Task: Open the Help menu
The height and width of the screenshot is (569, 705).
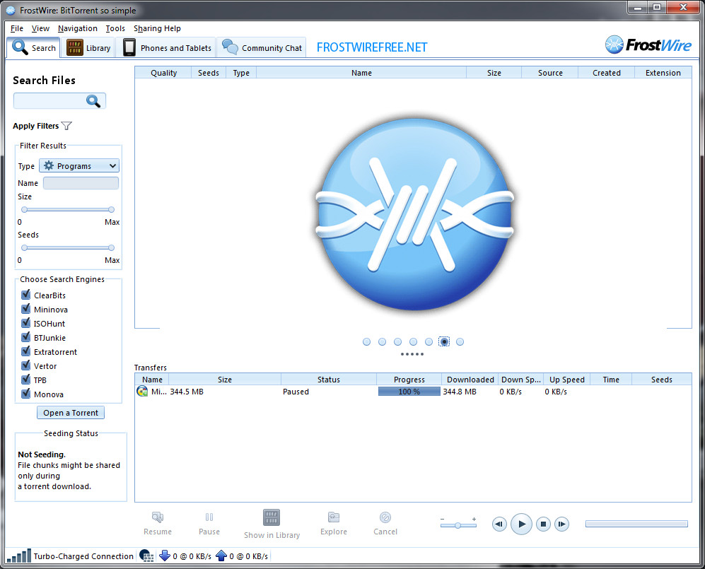Action: coord(173,28)
